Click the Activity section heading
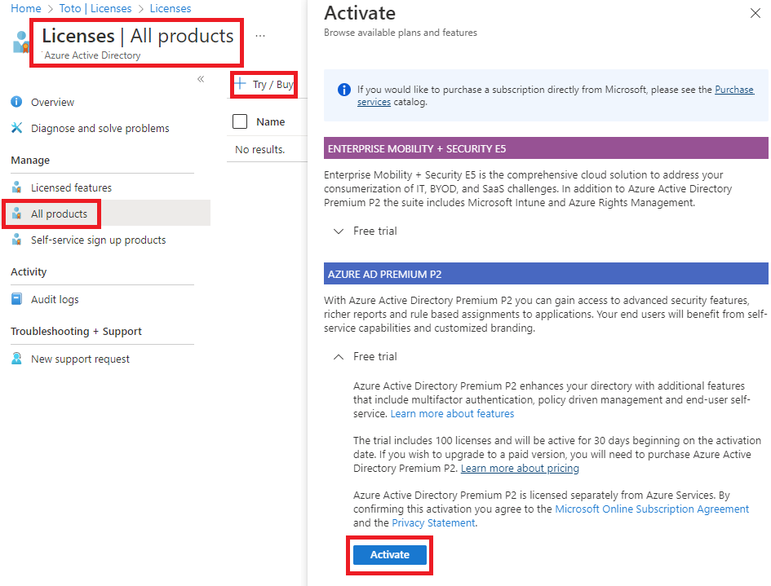 (x=29, y=271)
